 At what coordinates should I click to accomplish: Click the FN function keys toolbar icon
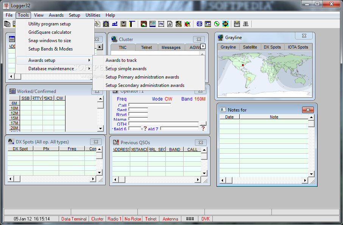(x=161, y=24)
